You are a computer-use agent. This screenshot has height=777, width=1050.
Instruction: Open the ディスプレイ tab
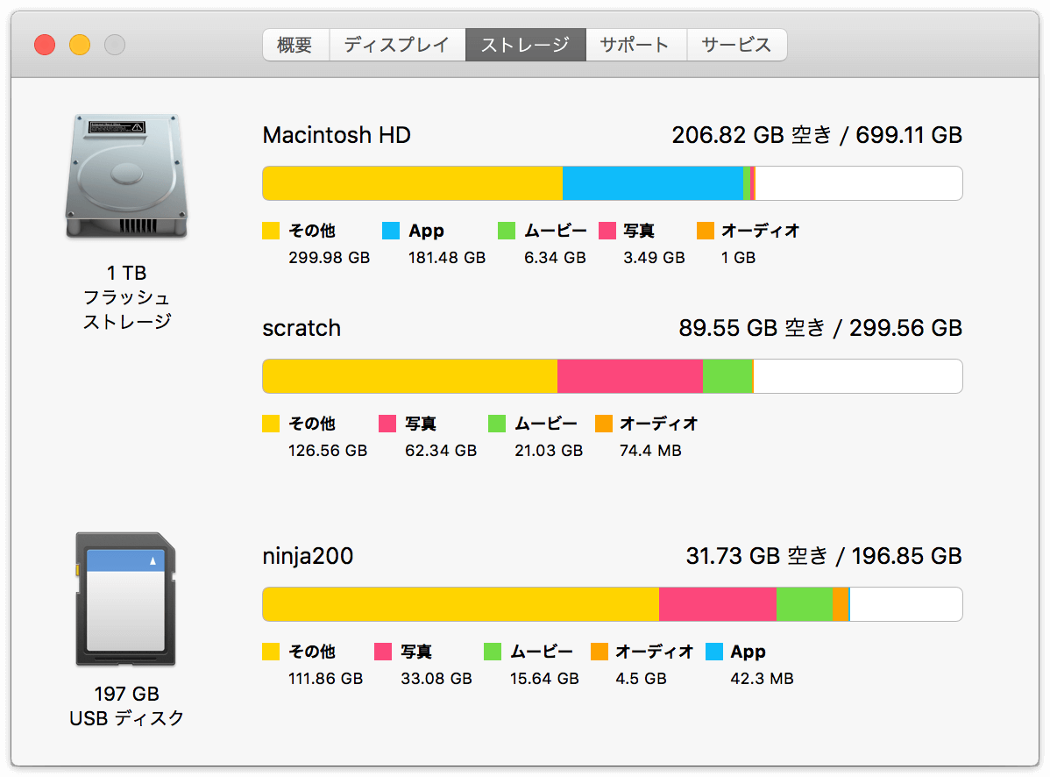click(397, 45)
